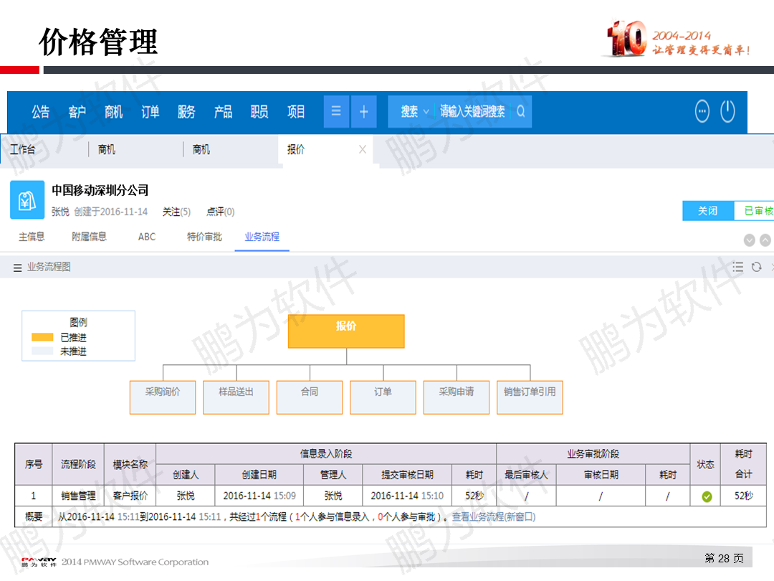Click the first gray round down-arrow icon
Viewport: 774px width, 581px height.
pyautogui.click(x=750, y=240)
